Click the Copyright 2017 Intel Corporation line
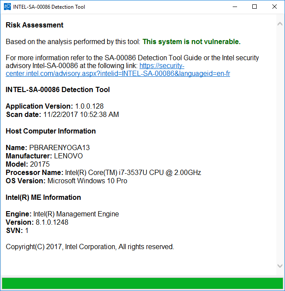285x291 pixels. [x=90, y=247]
